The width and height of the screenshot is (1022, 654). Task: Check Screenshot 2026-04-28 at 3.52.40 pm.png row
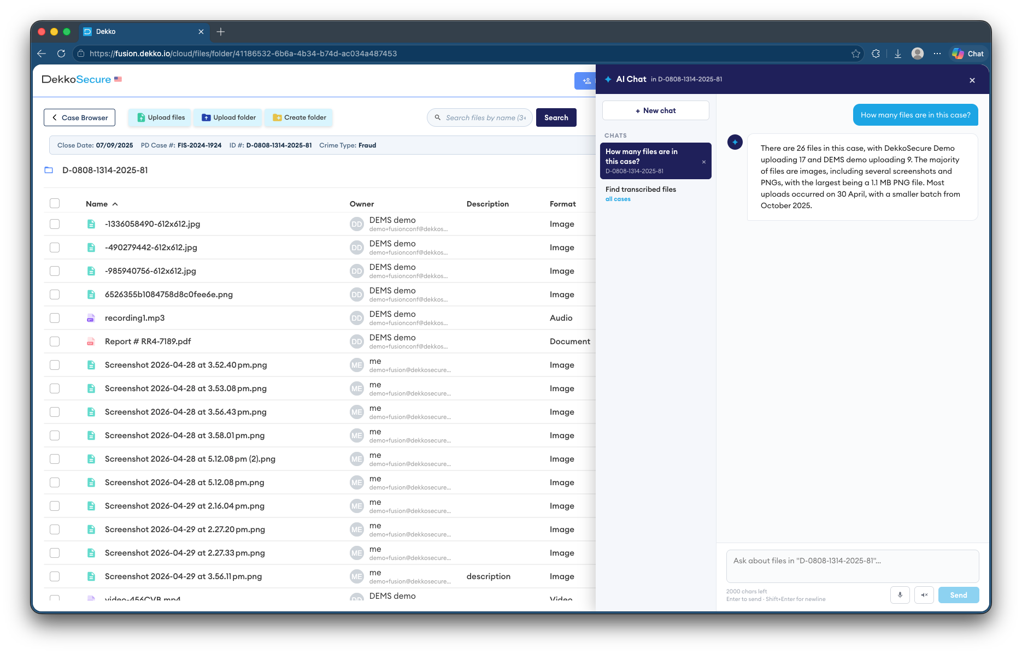tap(55, 365)
